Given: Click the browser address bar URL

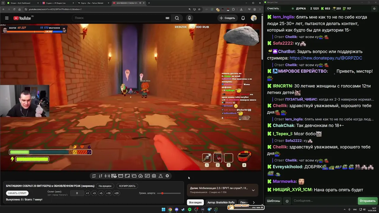Looking at the screenshot, I should (x=55, y=9).
